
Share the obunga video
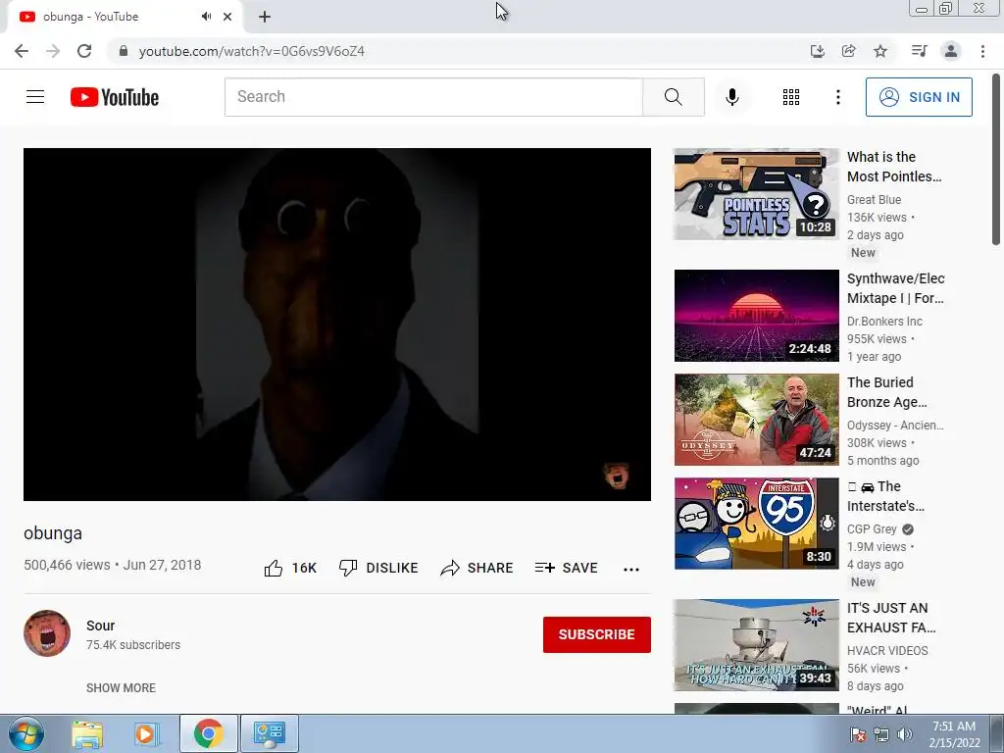(x=477, y=568)
